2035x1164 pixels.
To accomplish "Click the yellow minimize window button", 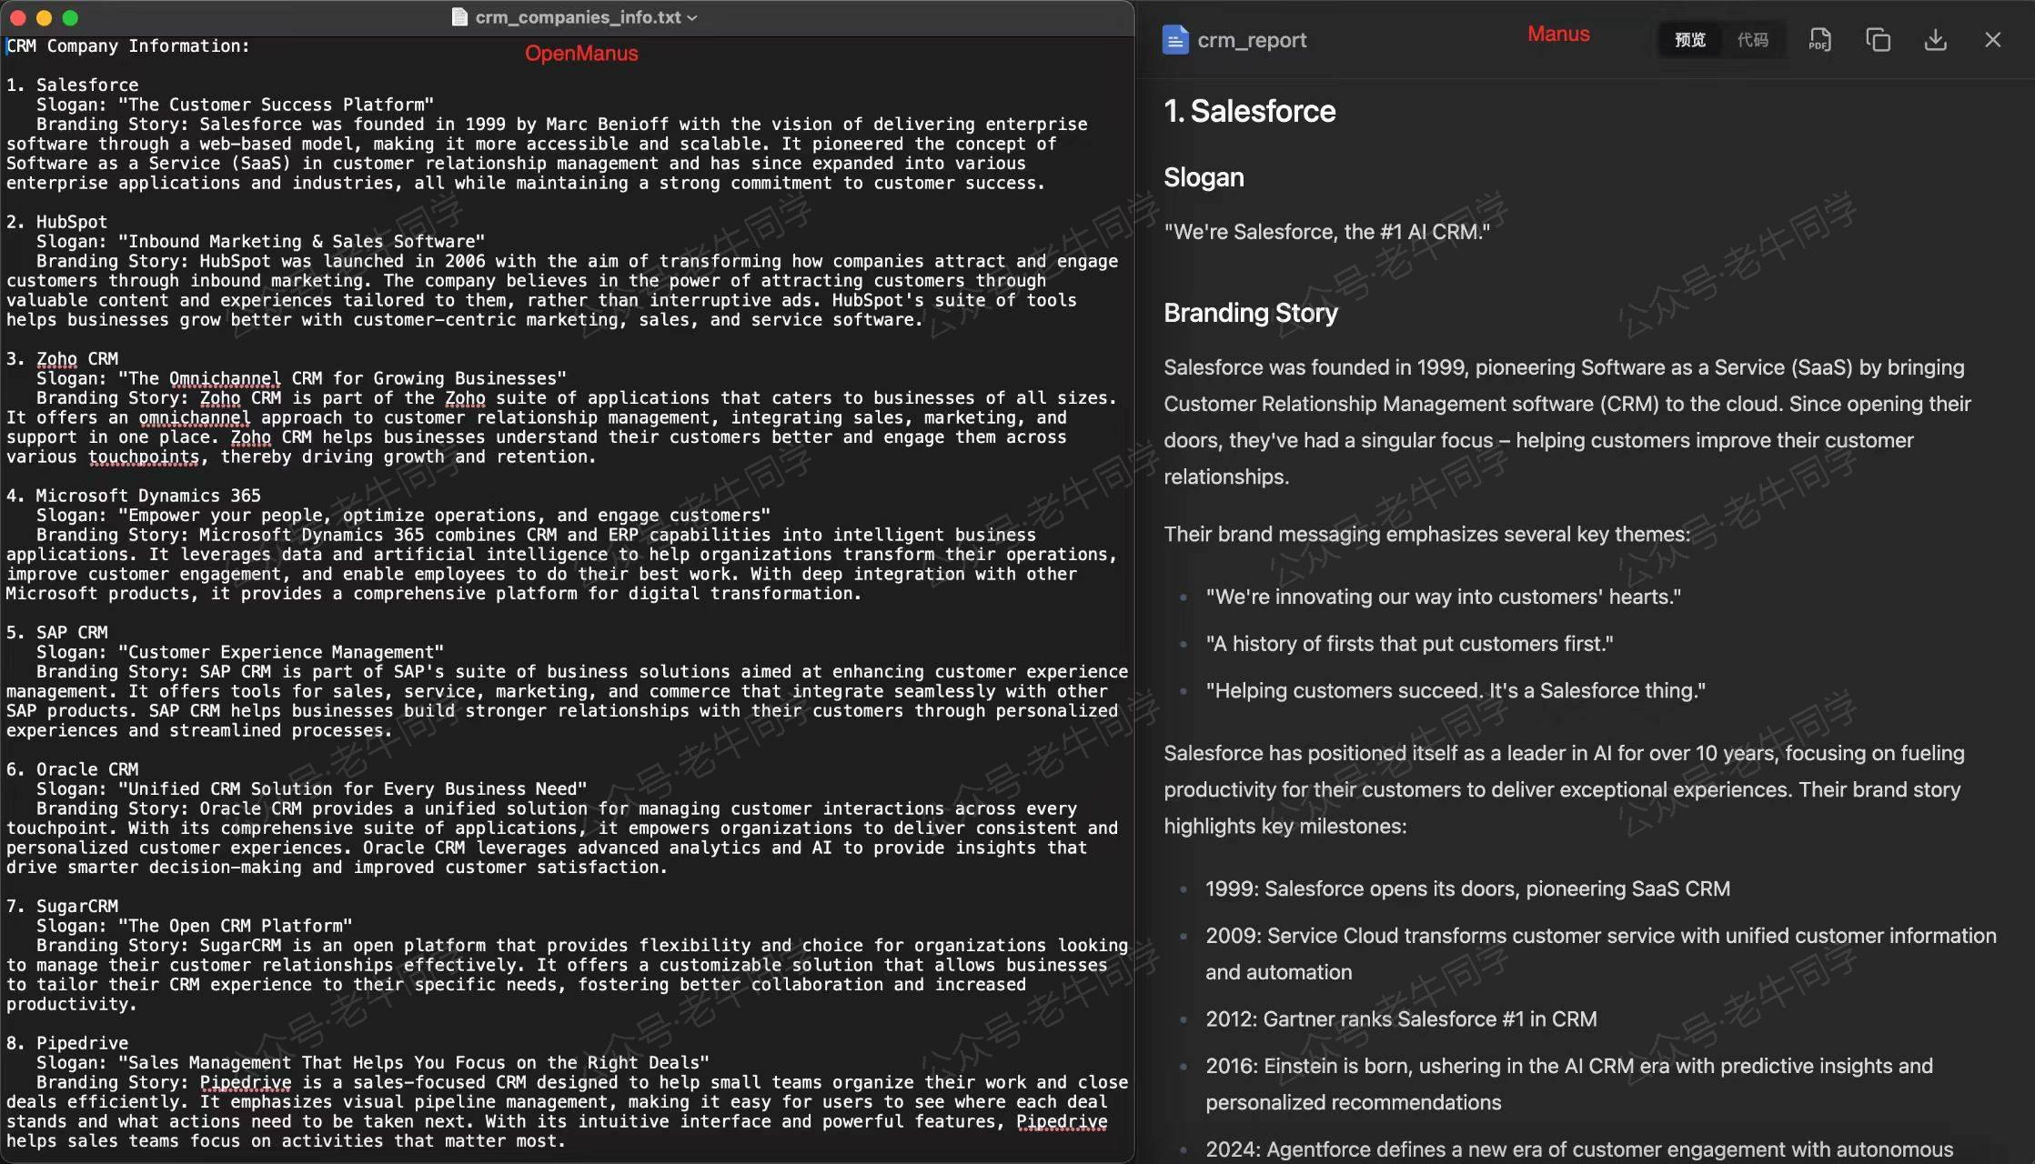I will [x=44, y=17].
